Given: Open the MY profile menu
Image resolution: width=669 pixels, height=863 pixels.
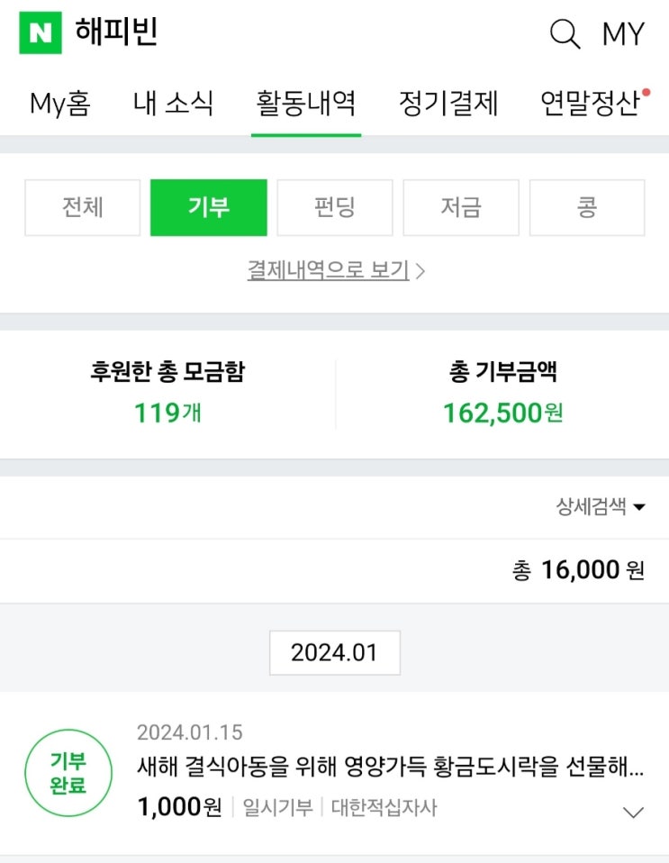Looking at the screenshot, I should tap(623, 34).
